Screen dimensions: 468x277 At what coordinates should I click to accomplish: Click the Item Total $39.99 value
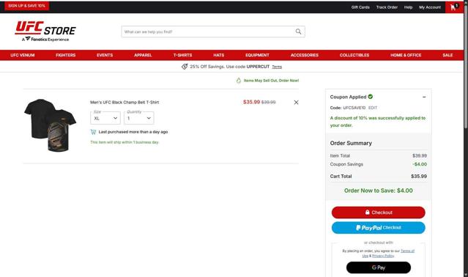pos(420,156)
